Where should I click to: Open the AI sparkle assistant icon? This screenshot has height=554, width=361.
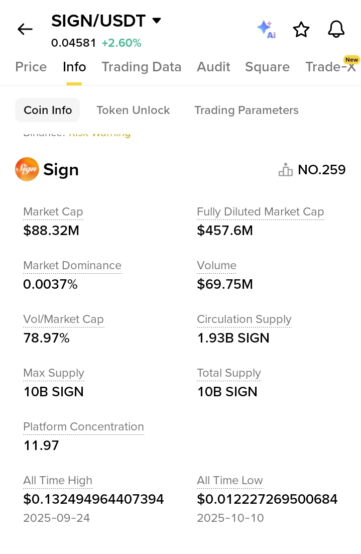point(266,29)
